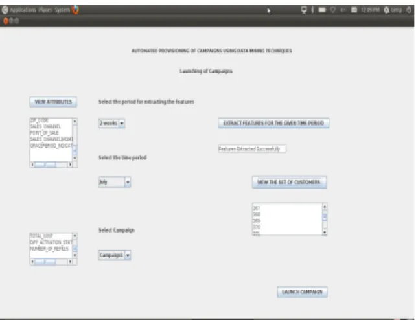Select DIFF_ACTIVATION_STAT in lower list
Image resolution: width=416 pixels, height=320 pixels.
point(51,242)
